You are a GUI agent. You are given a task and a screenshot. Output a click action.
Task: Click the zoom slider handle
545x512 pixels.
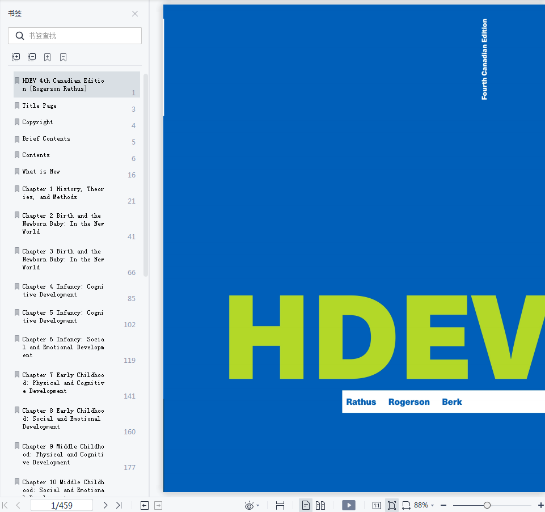coord(487,505)
